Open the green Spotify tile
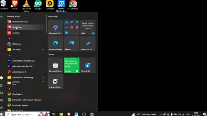Image resolution: width=207 pixels, height=116 pixels. click(x=72, y=65)
